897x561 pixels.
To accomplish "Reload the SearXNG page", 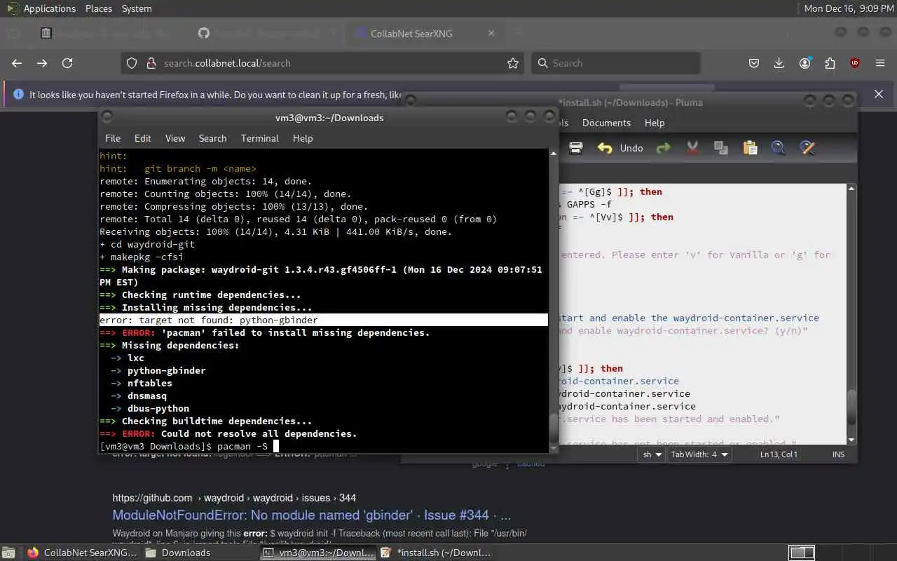I will tap(67, 63).
